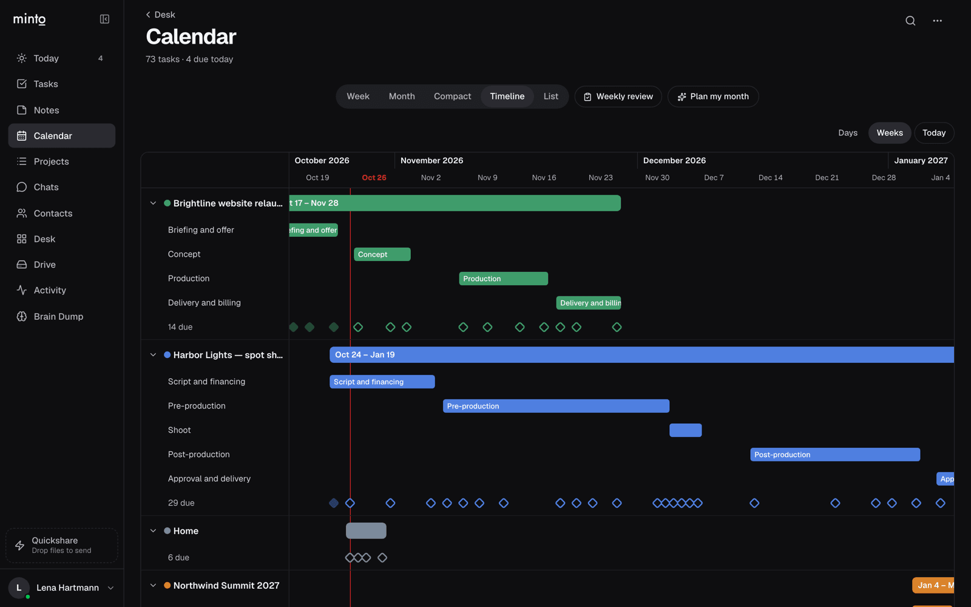Click the Projects list icon in the sidebar
Viewport: 971px width, 607px height.
pos(22,161)
